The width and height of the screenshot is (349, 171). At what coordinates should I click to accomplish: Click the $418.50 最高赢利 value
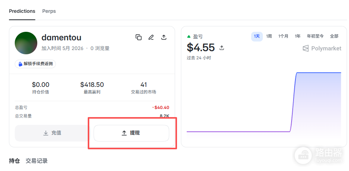click(92, 85)
